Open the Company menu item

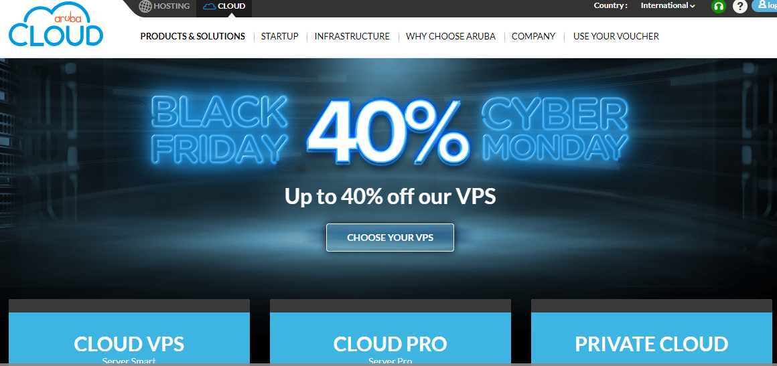pyautogui.click(x=533, y=36)
